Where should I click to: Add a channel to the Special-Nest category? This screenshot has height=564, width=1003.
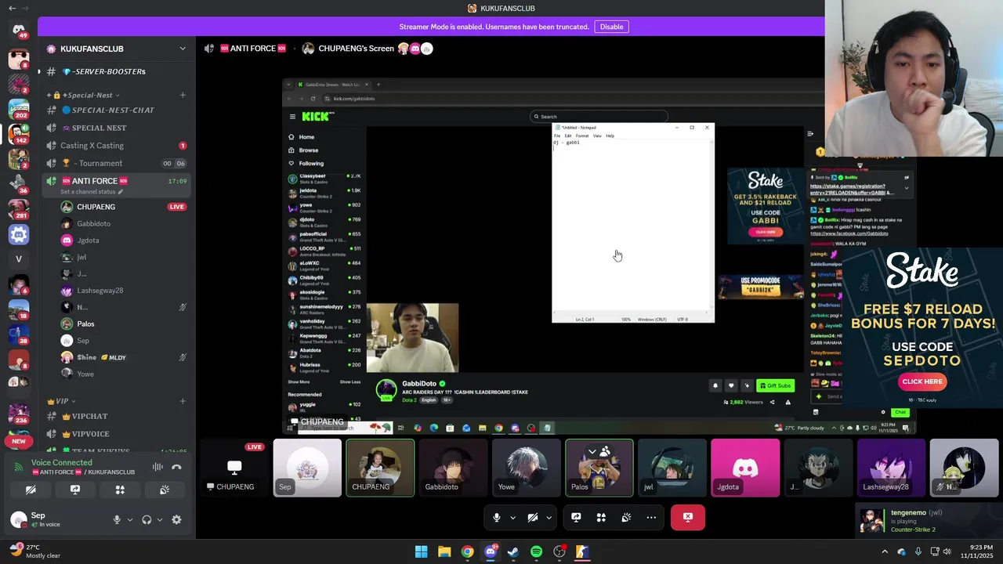tap(183, 95)
